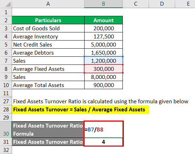
Task: Select row 10 header
Action: click(x=6, y=85)
